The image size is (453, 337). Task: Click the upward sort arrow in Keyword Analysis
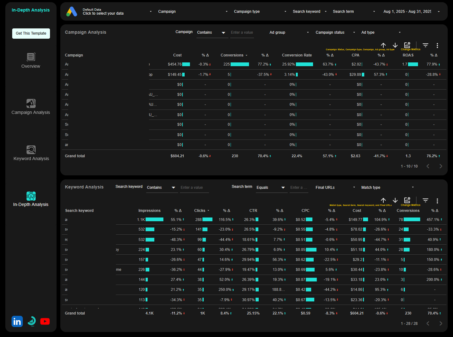coord(383,201)
